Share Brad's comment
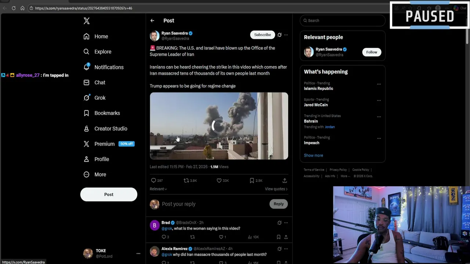This screenshot has height=264, width=470. (x=286, y=237)
